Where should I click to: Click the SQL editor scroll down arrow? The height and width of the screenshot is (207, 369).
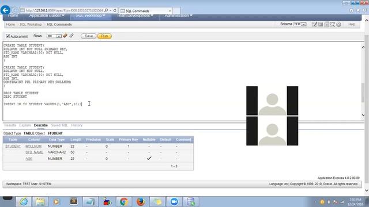pyautogui.click(x=363, y=115)
